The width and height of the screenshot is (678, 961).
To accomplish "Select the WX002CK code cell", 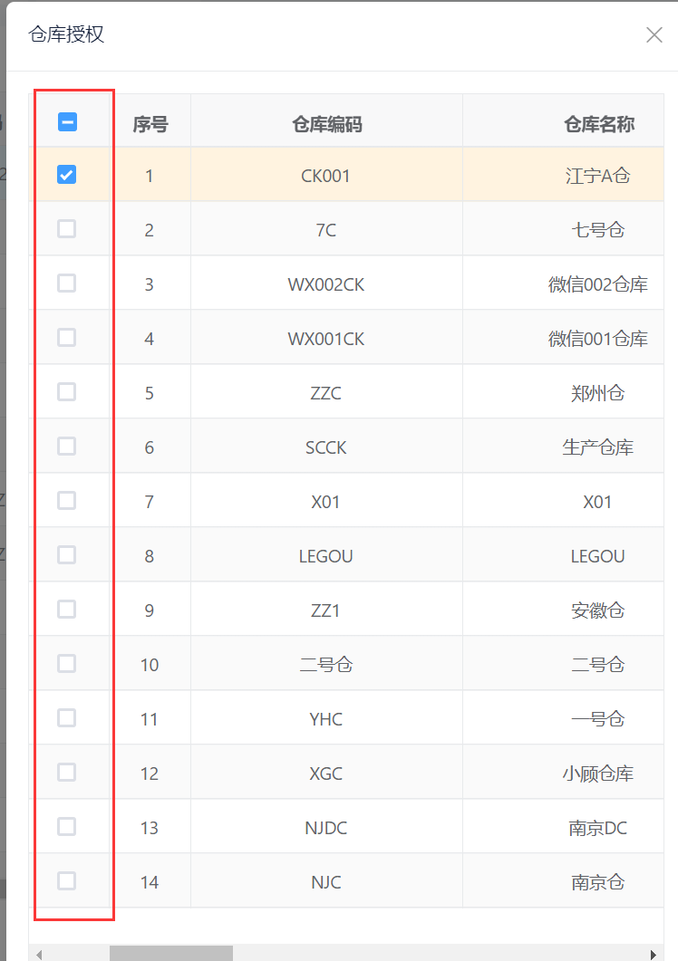I will [325, 284].
